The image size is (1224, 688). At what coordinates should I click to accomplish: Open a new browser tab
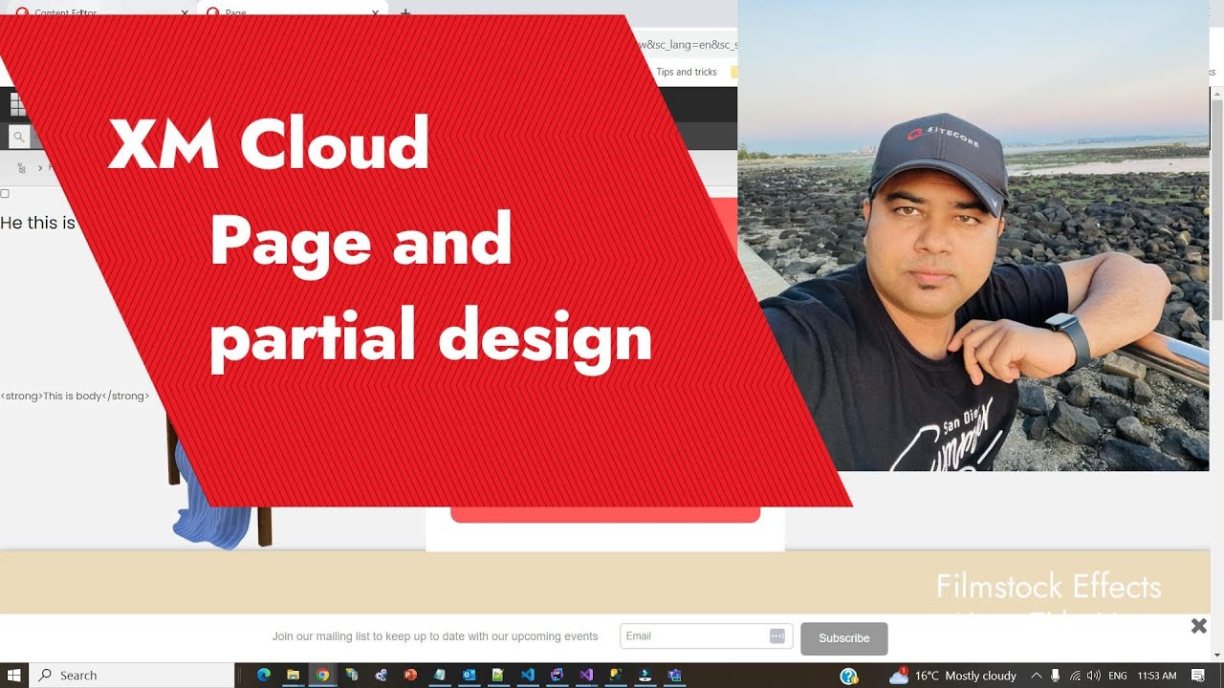tap(405, 13)
